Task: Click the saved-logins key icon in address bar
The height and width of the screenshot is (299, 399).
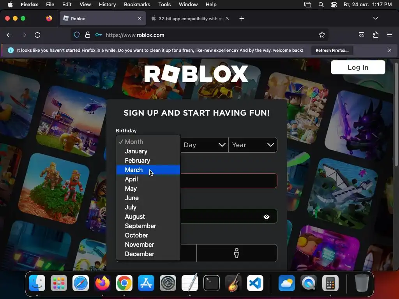Action: tap(99, 35)
